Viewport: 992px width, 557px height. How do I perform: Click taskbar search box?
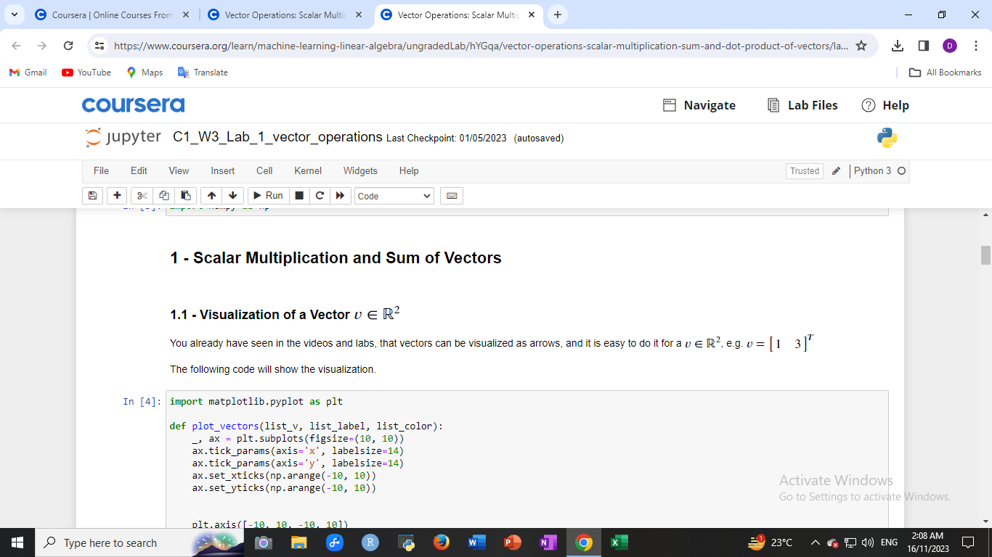(x=139, y=542)
